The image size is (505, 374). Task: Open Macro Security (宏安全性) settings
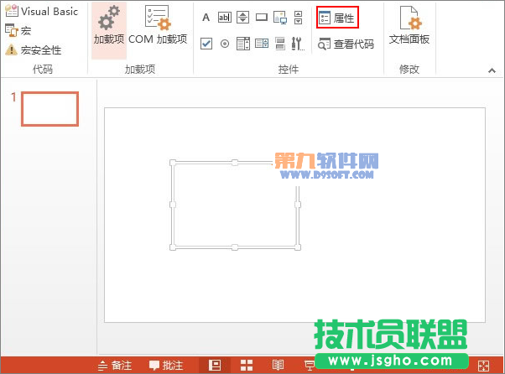click(34, 49)
